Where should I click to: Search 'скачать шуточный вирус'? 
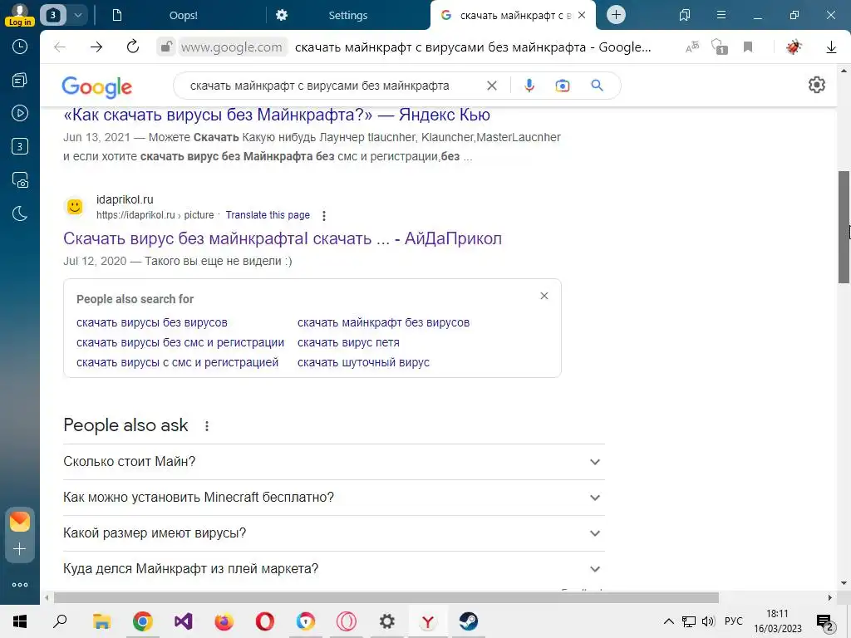(x=363, y=362)
